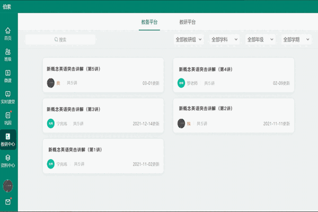Image resolution: width=318 pixels, height=212 pixels.
Task: Open 微课 micro-lesson icon in sidebar
Action: [8, 73]
